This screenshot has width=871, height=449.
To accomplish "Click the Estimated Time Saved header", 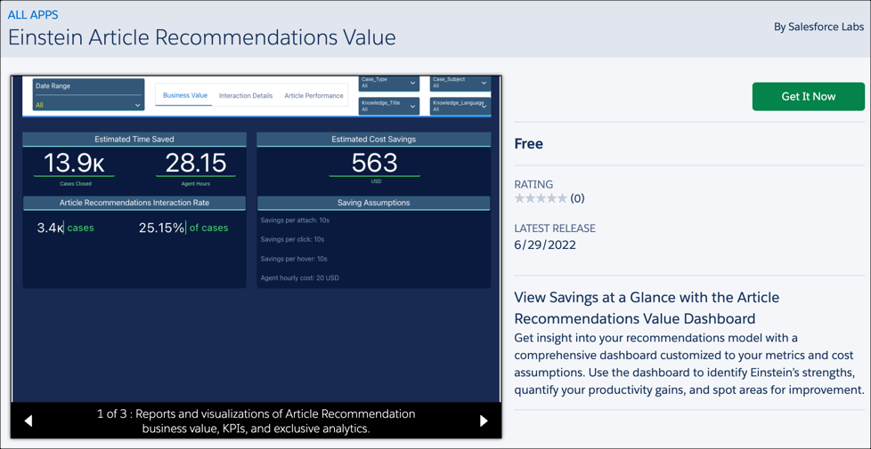I will click(134, 139).
